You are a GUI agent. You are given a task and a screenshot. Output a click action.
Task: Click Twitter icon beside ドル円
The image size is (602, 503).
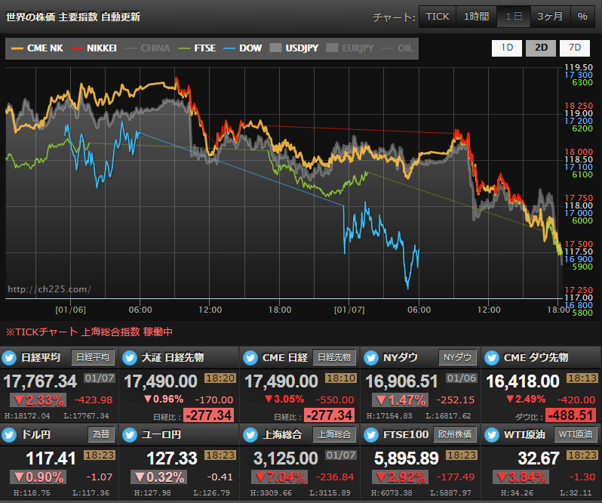coord(9,434)
